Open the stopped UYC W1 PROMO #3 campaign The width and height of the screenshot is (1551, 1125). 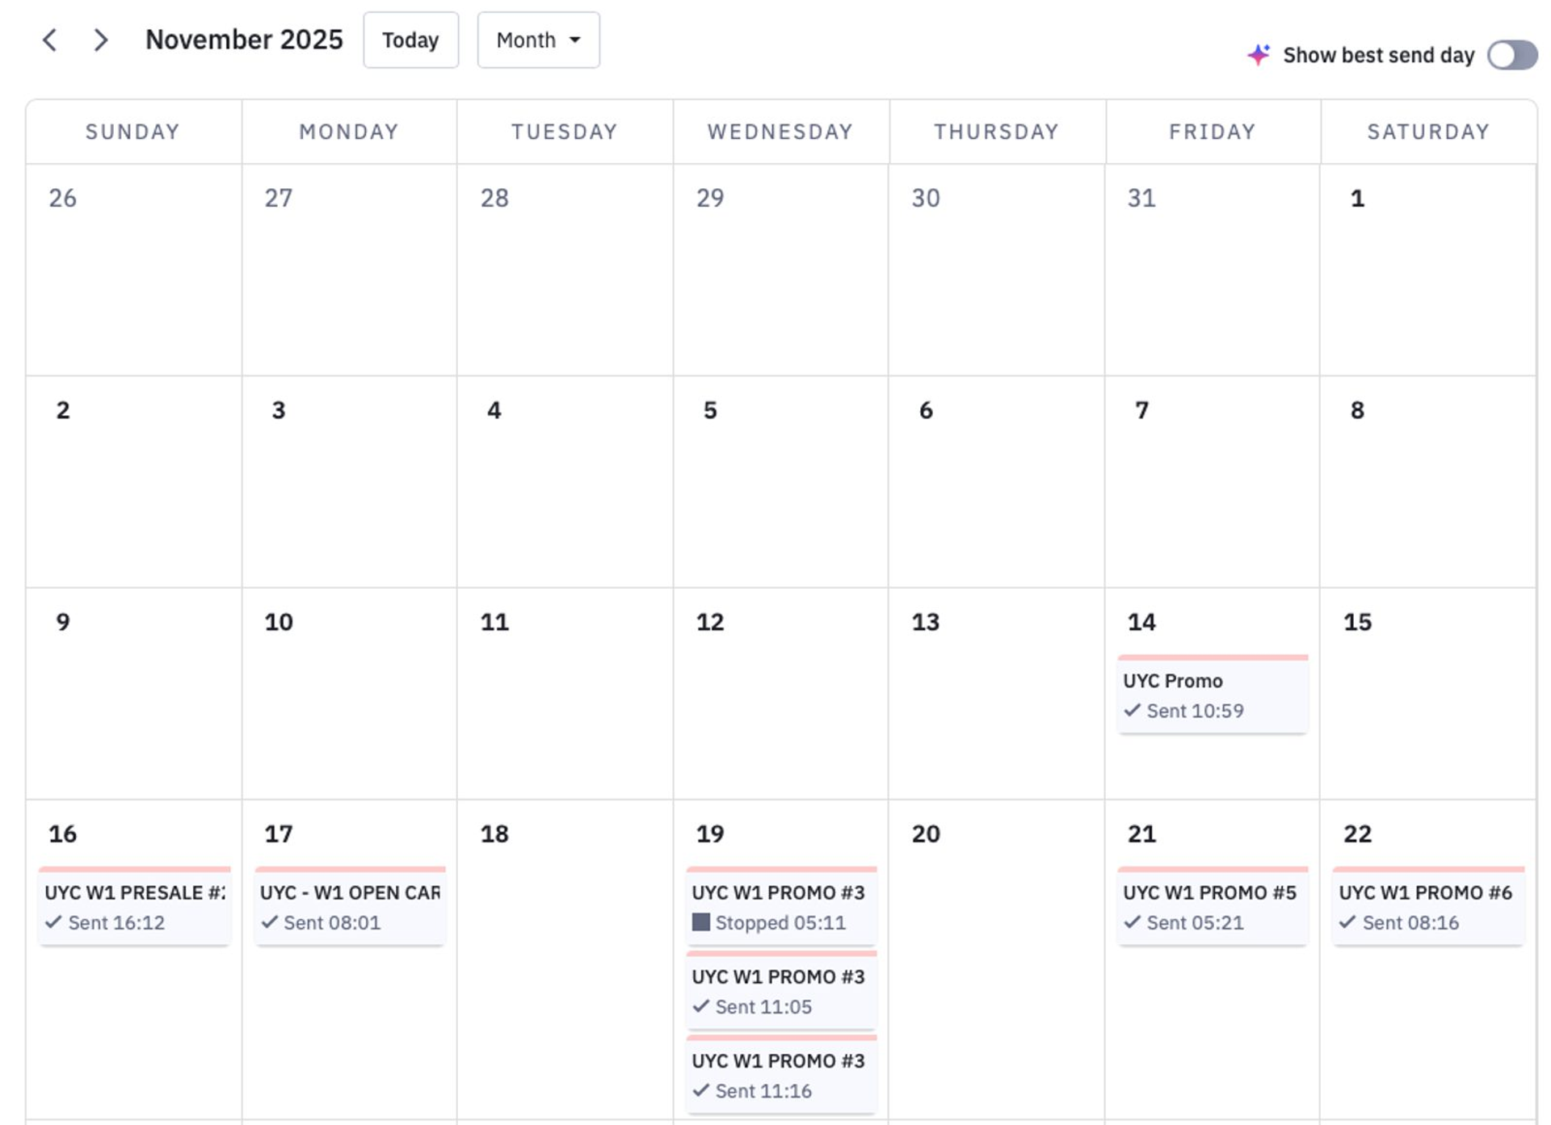(780, 906)
